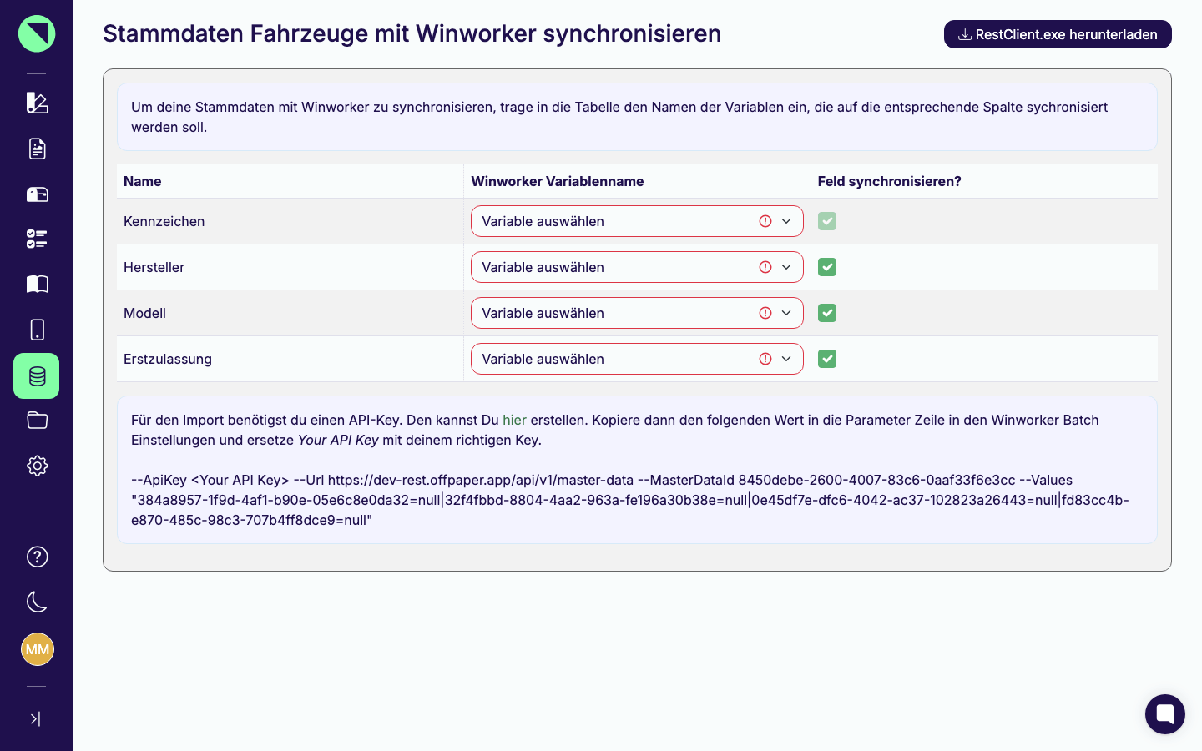Open the edit document icon in sidebar
1202x751 pixels.
(37, 103)
